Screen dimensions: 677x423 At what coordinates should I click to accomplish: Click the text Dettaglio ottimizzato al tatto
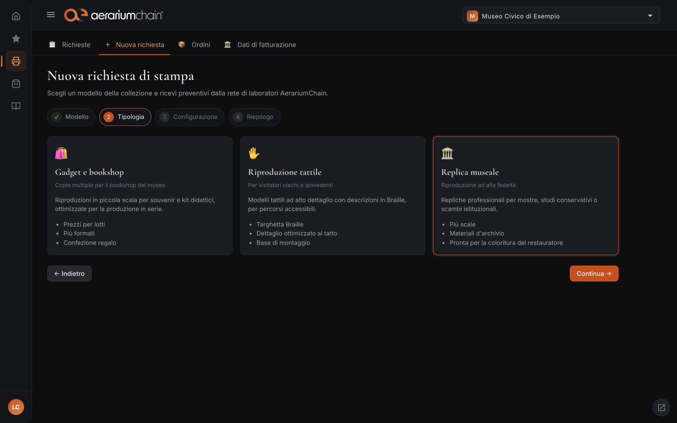(x=297, y=233)
